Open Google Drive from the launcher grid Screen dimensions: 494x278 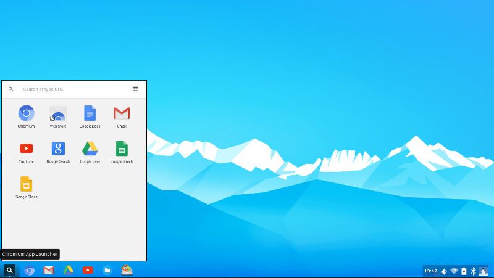90,149
